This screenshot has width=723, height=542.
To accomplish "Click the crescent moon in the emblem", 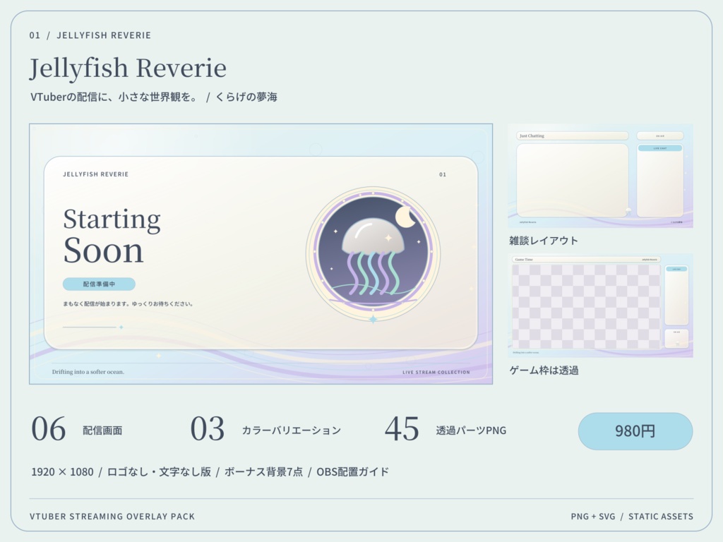I will (x=405, y=217).
